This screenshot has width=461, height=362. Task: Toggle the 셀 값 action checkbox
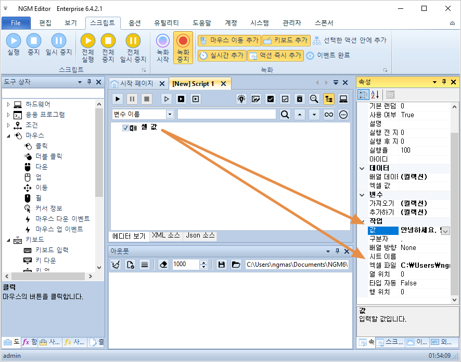pos(125,128)
